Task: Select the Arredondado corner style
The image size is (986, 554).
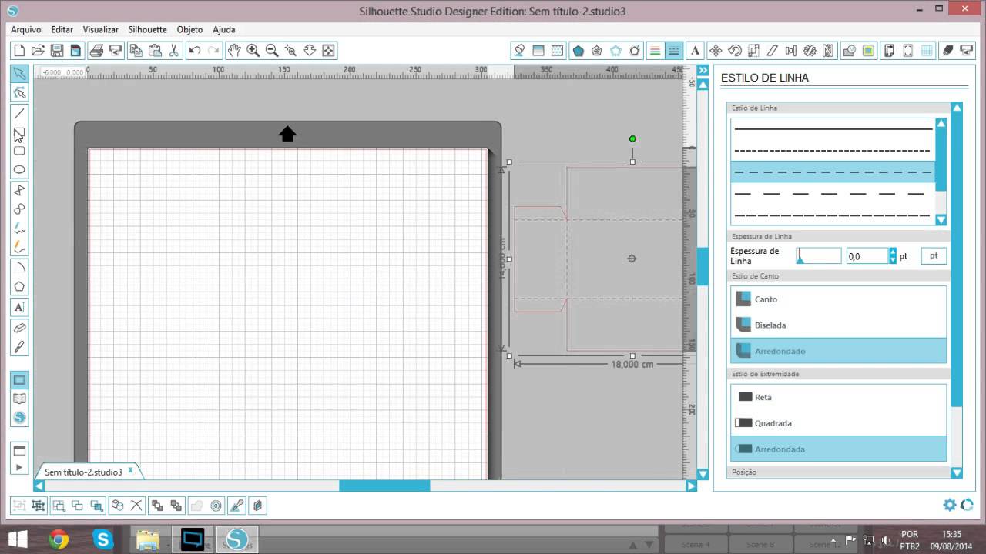Action: coord(838,351)
